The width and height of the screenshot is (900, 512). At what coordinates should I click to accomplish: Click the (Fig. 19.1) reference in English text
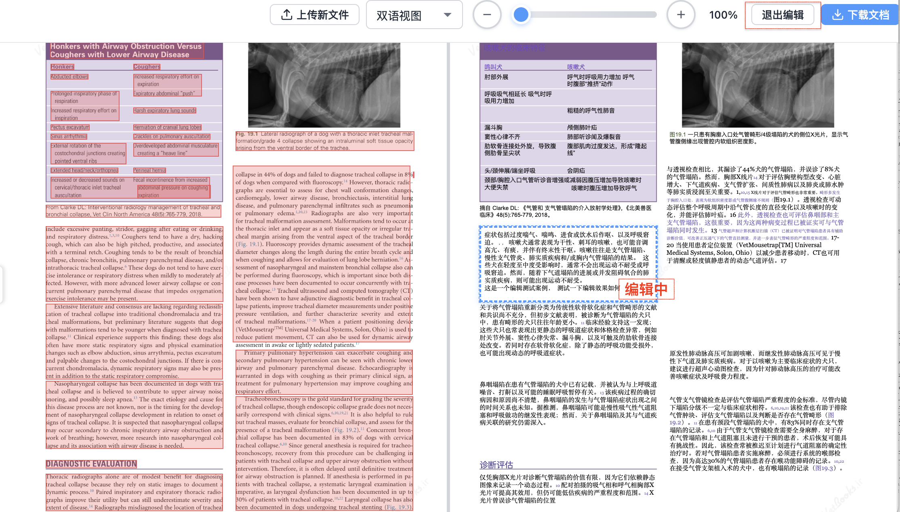248,244
